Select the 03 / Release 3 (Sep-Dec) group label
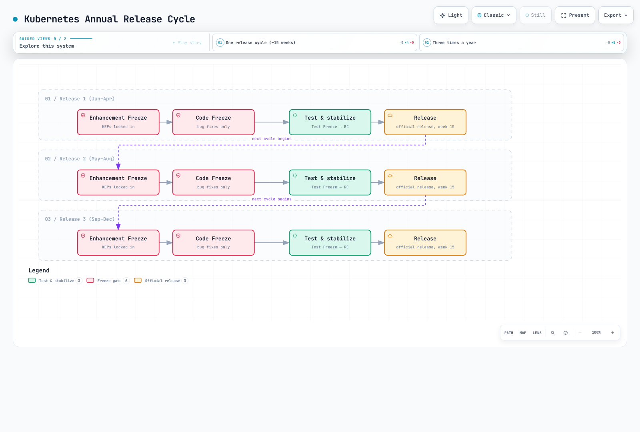Viewport: 640px width, 432px height. coord(80,219)
